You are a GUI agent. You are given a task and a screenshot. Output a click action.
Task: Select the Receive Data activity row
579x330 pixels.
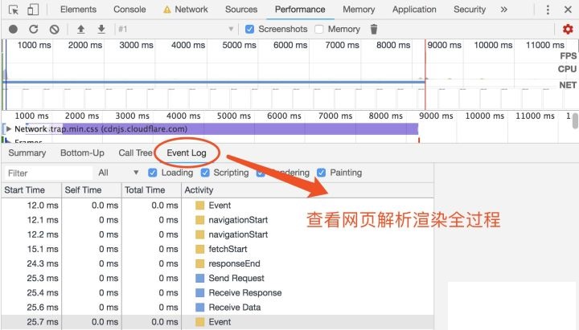click(217, 308)
